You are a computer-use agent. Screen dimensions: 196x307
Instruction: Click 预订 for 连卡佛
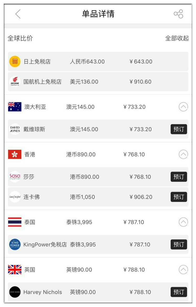tap(179, 197)
